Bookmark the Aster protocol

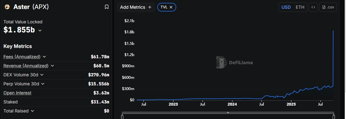tap(107, 7)
